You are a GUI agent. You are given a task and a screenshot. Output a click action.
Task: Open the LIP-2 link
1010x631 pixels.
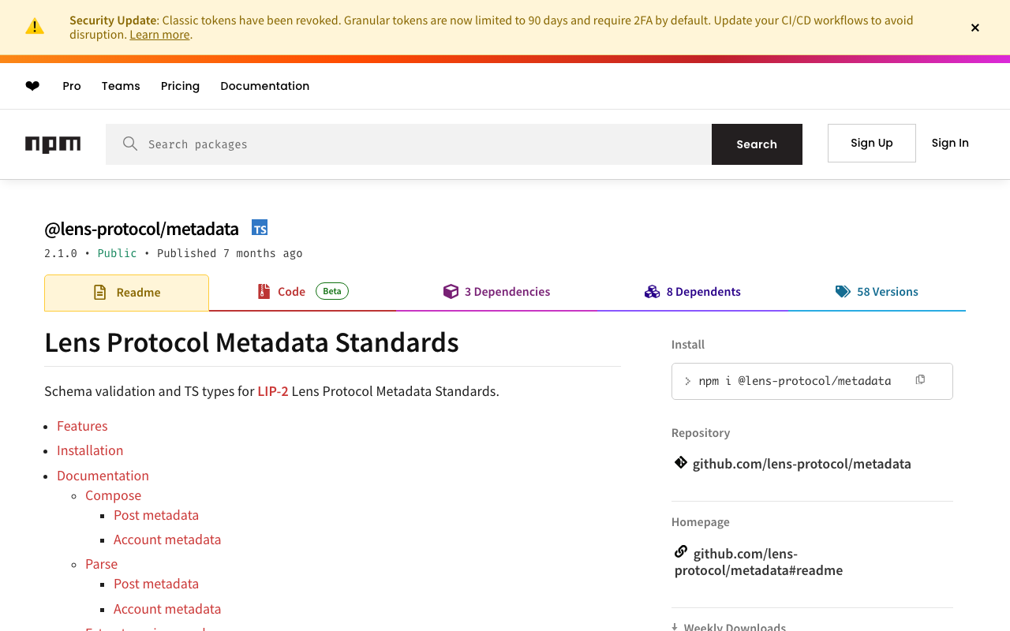[273, 391]
